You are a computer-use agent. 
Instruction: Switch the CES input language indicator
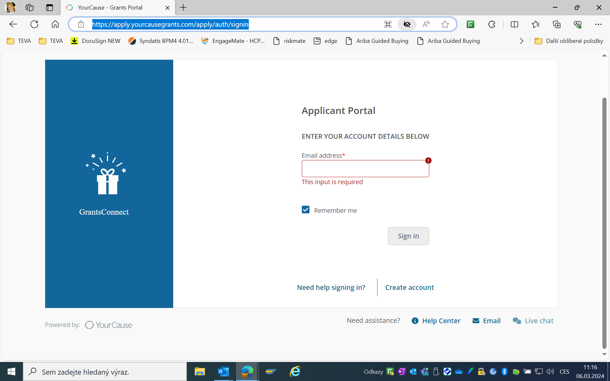tap(565, 371)
